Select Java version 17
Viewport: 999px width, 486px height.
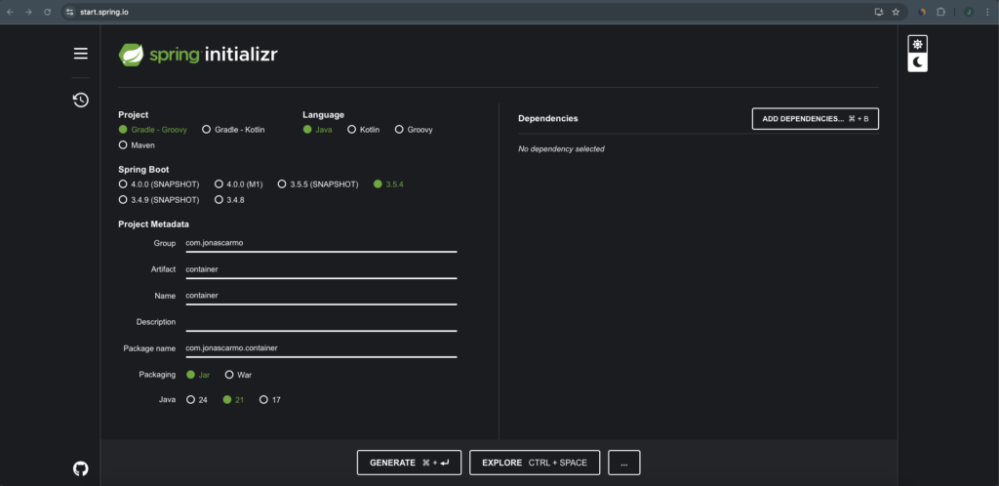(x=270, y=400)
